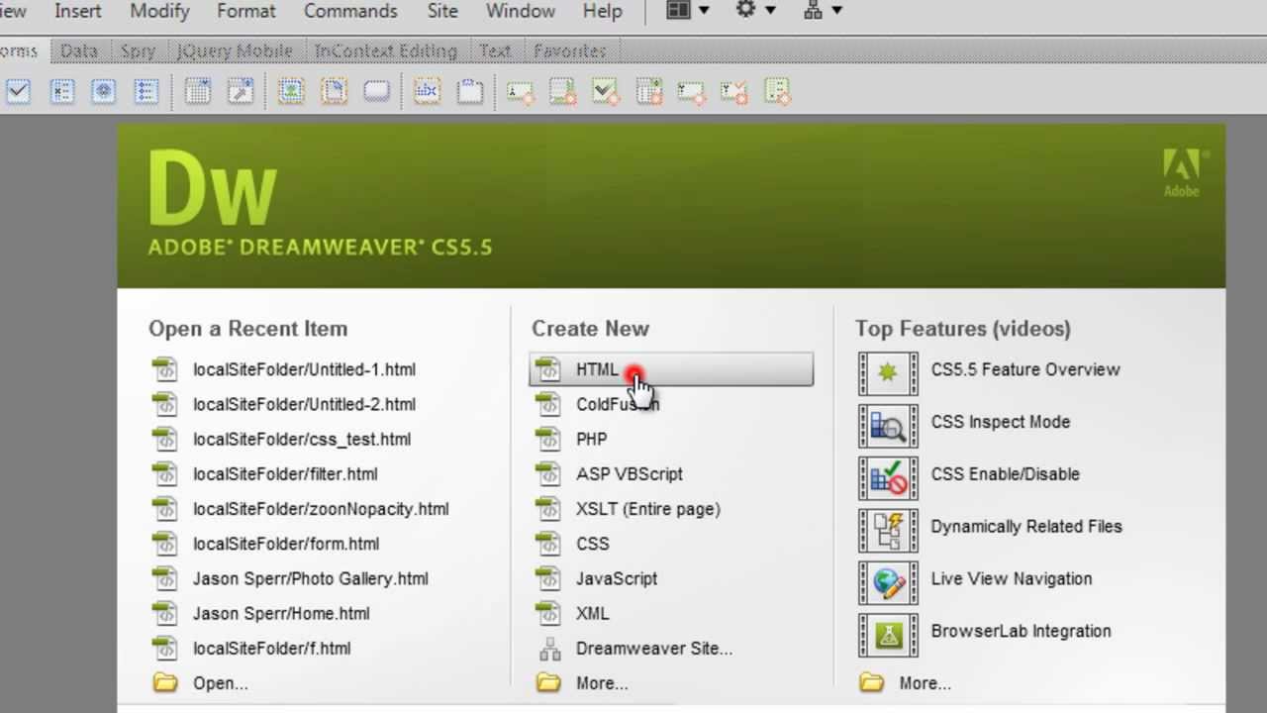
Task: Insert a Radio Button form element
Action: click(x=104, y=92)
